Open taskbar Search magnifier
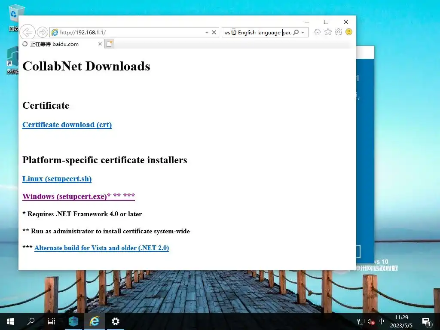 click(31, 321)
